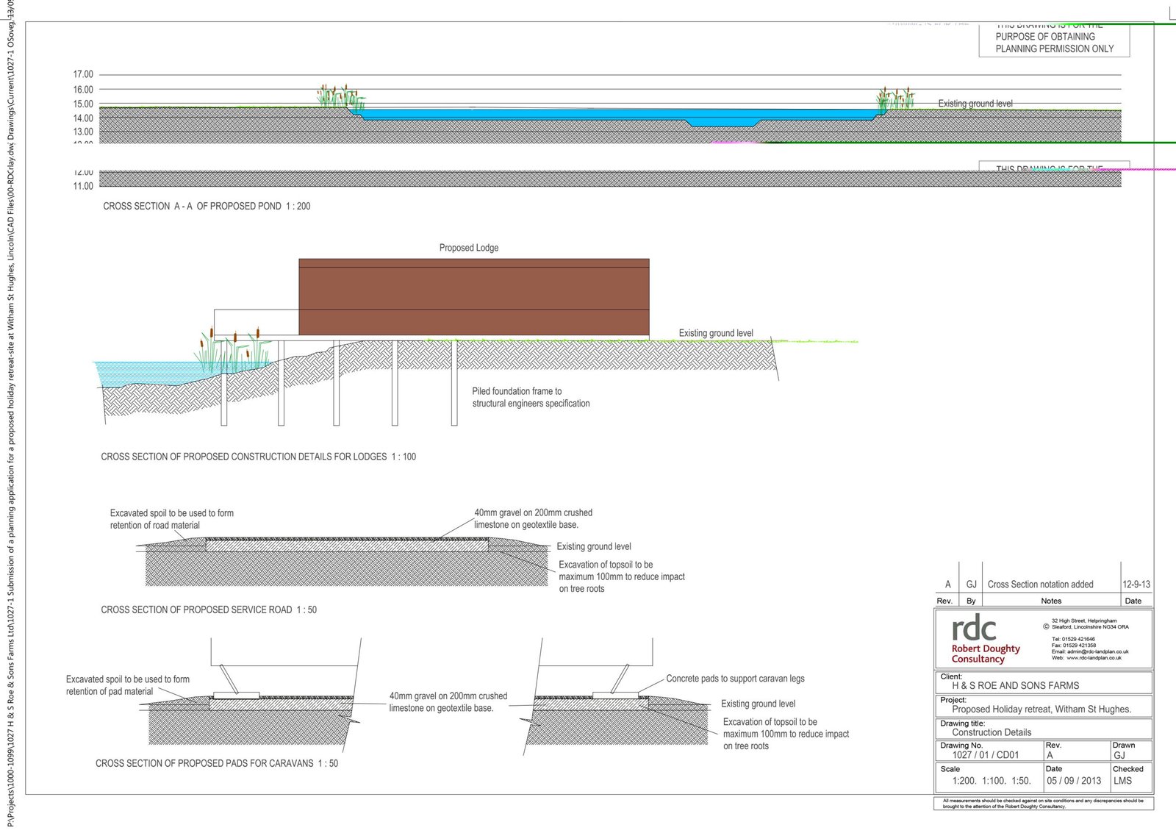Click the copyright symbol beside the company address
Screen dimensions: 1176x833
click(1046, 627)
